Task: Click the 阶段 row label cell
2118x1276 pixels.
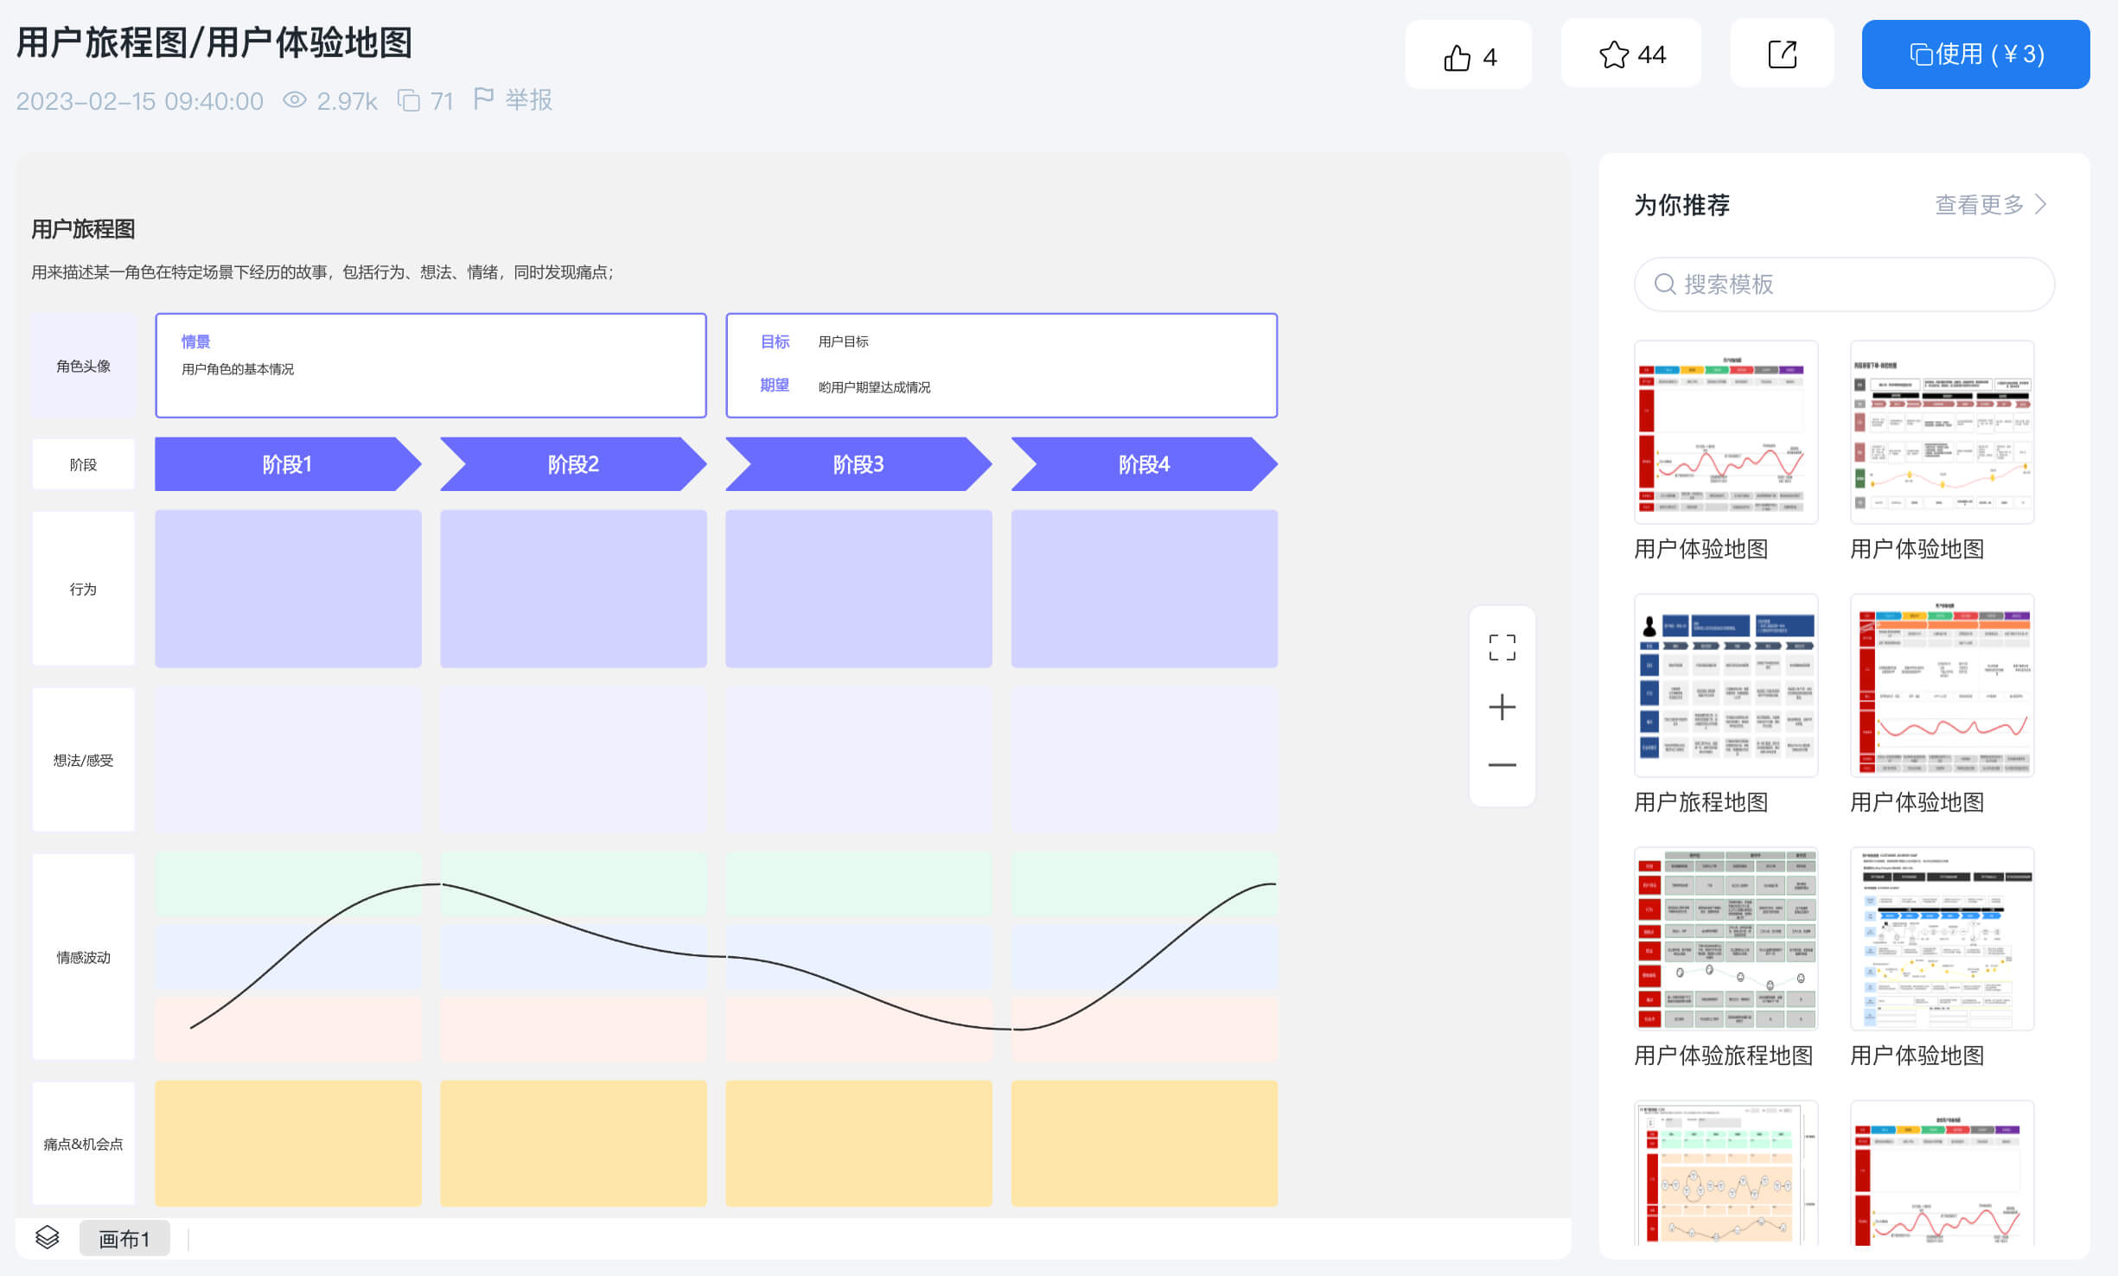Action: [x=84, y=464]
